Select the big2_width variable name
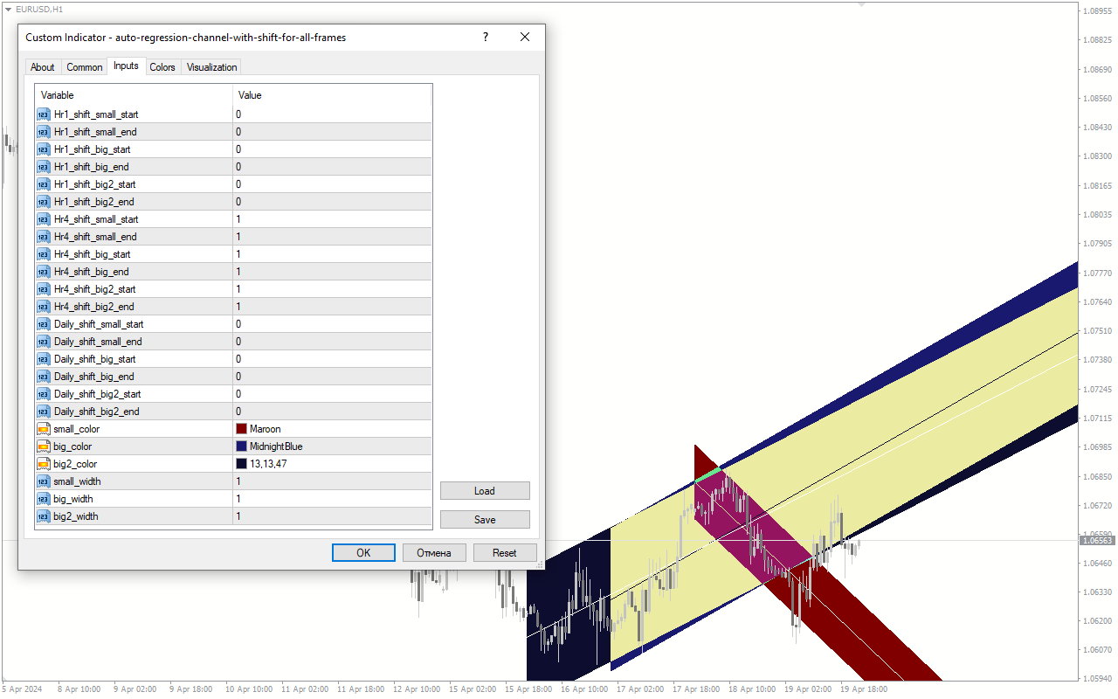This screenshot has width=1118, height=699. point(76,516)
